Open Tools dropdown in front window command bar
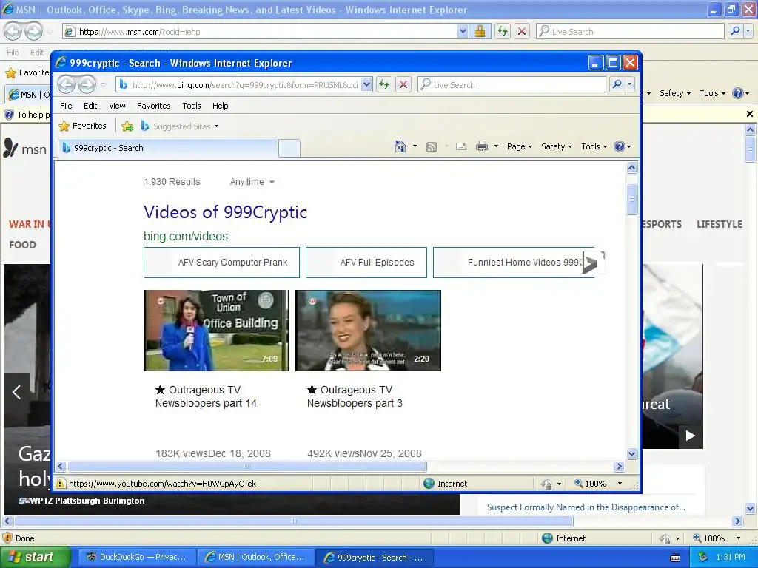 (x=594, y=146)
